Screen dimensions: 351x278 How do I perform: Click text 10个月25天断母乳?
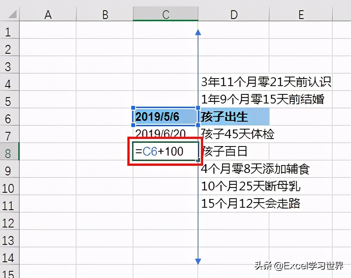[x=251, y=186]
